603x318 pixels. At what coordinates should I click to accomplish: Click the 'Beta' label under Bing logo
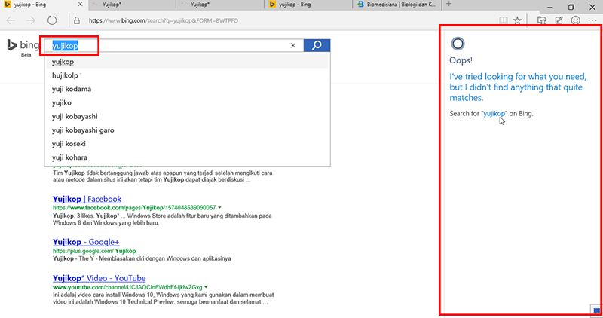pyautogui.click(x=26, y=55)
